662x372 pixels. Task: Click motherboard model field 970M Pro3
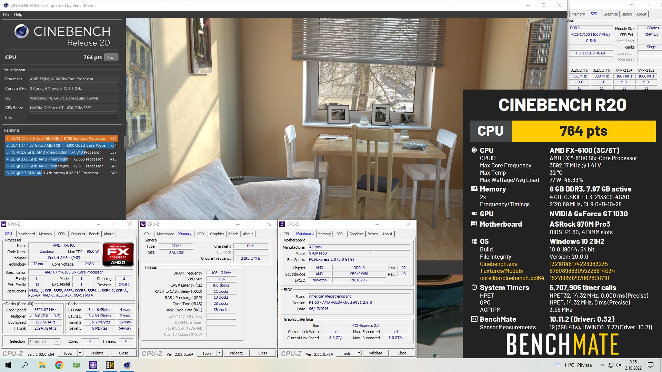pyautogui.click(x=340, y=253)
